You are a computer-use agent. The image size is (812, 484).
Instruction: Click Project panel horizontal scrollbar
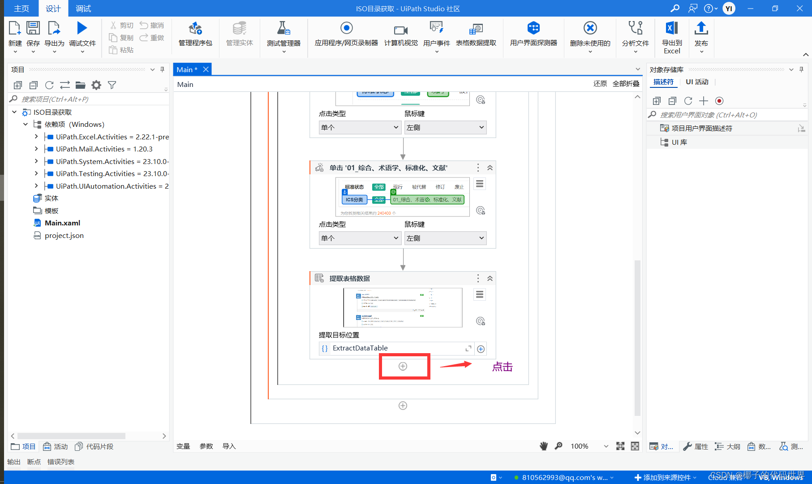click(x=71, y=436)
